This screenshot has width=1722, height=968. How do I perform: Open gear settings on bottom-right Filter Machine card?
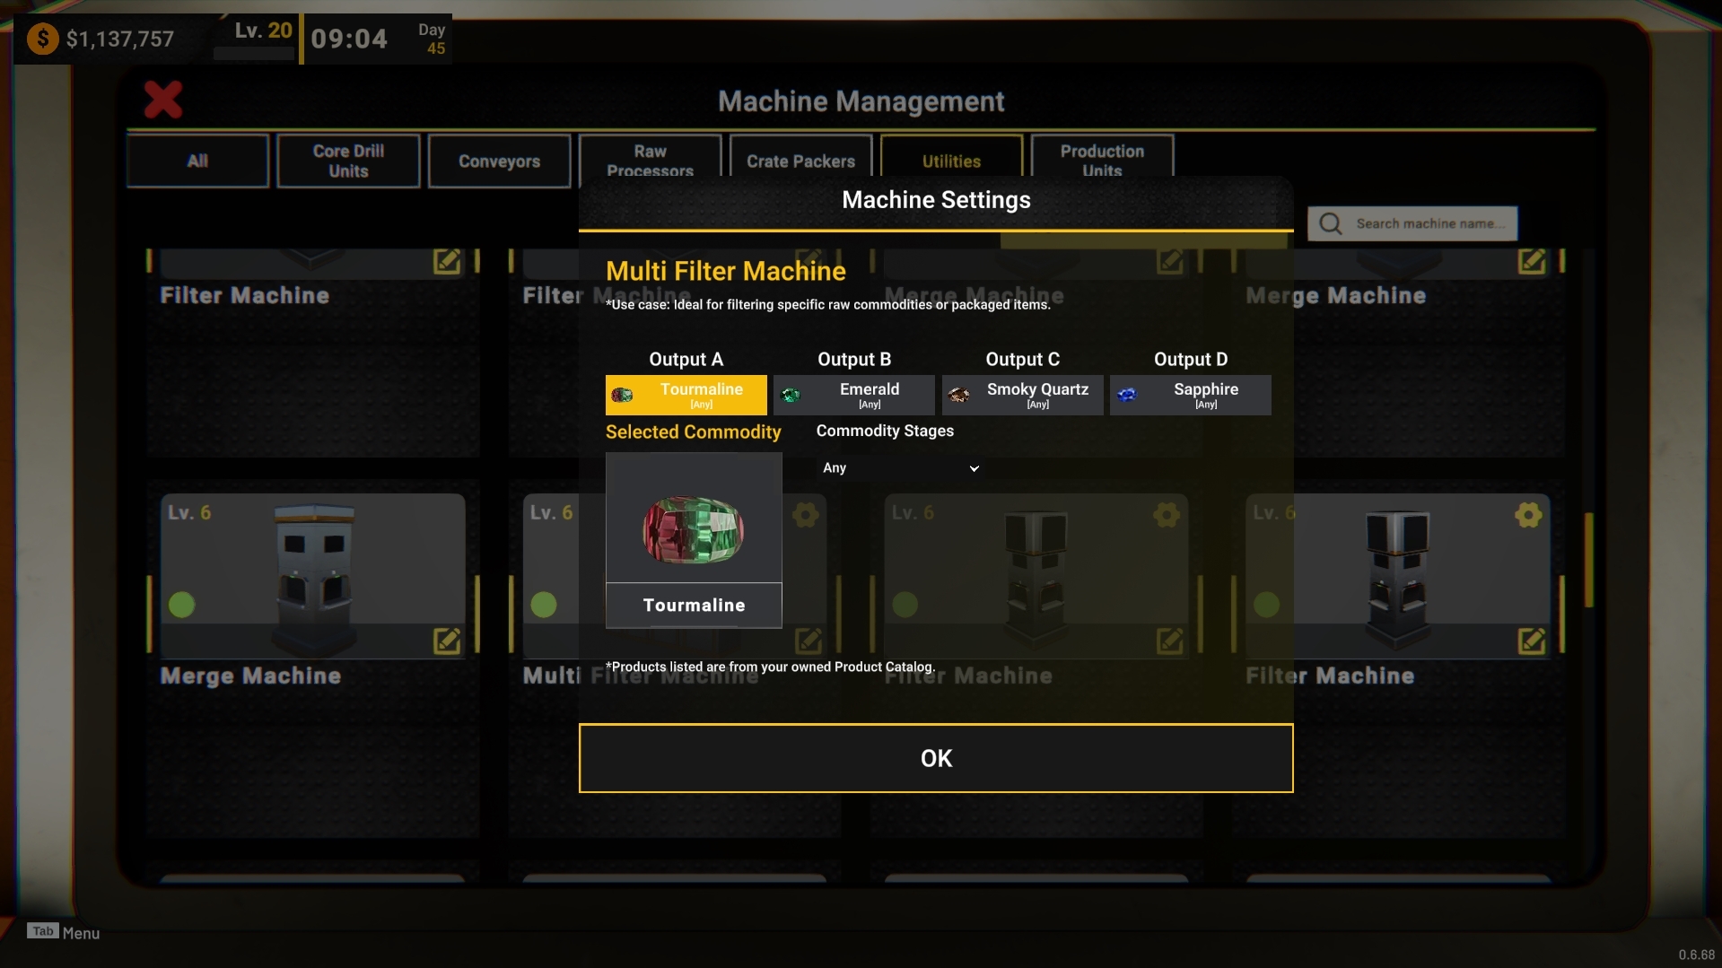tap(1528, 515)
